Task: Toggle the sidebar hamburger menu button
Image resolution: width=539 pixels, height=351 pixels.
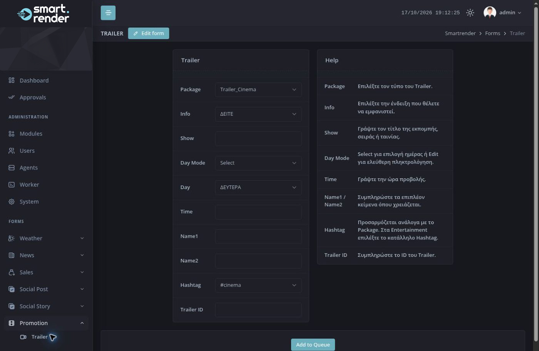Action: point(108,13)
